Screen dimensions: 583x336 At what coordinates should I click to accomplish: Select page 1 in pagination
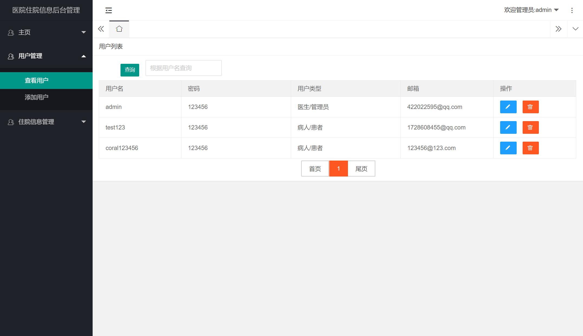click(338, 169)
